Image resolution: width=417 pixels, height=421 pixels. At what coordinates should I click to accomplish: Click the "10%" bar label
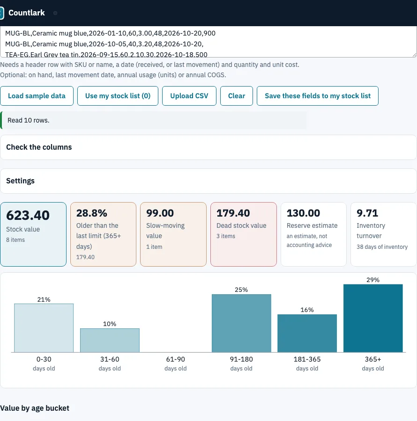pyautogui.click(x=110, y=324)
